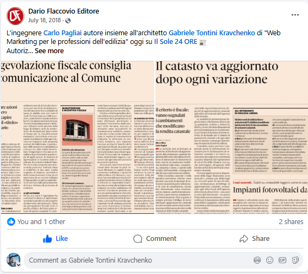The height and width of the screenshot is (274, 308).
Task: Click the Dario Flaccovio Editore page logo
Action: click(x=15, y=16)
